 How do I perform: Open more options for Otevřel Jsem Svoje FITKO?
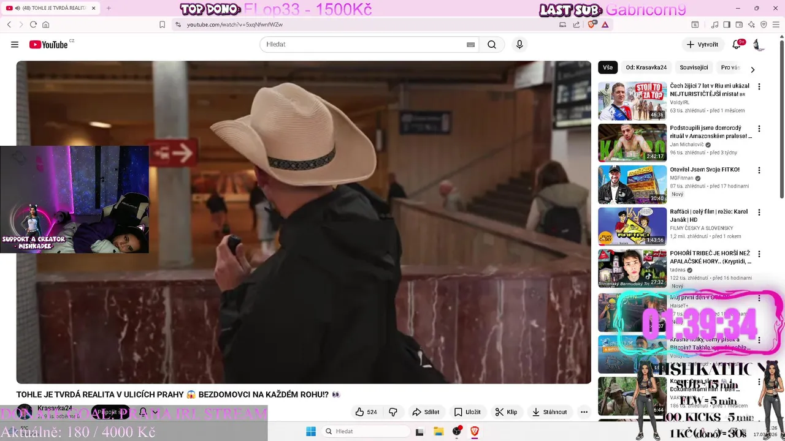(759, 170)
